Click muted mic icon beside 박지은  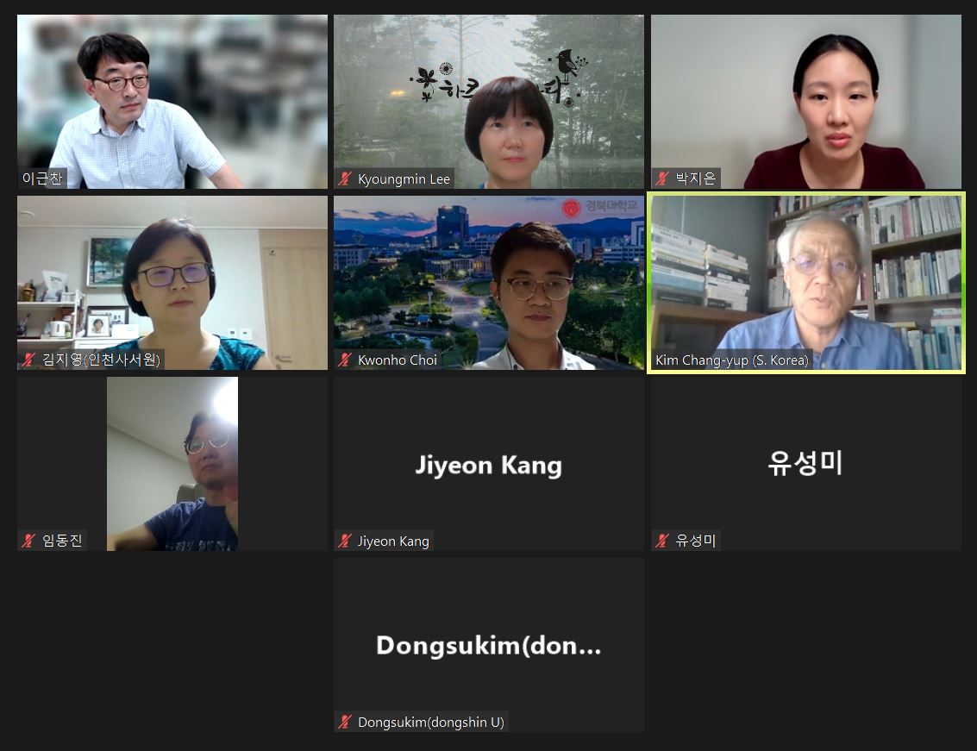(x=662, y=178)
